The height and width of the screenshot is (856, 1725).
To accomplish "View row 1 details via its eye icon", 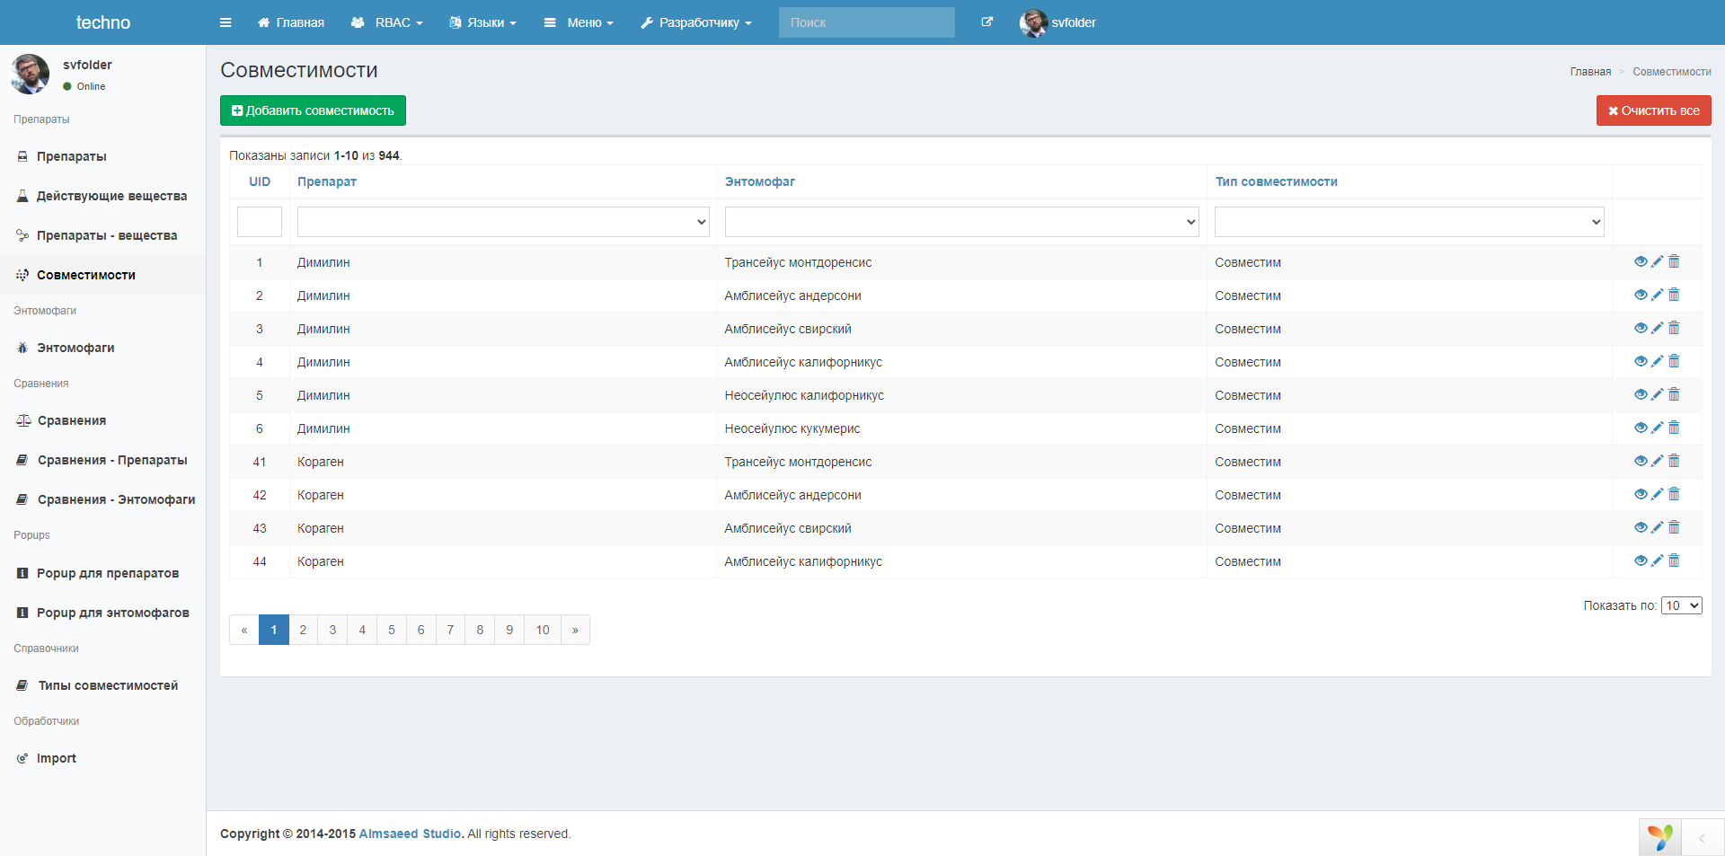I will [x=1641, y=262].
